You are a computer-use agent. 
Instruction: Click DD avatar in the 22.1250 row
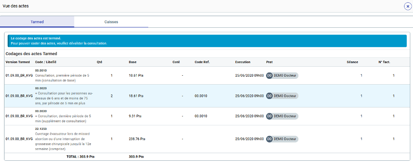pos(269,139)
